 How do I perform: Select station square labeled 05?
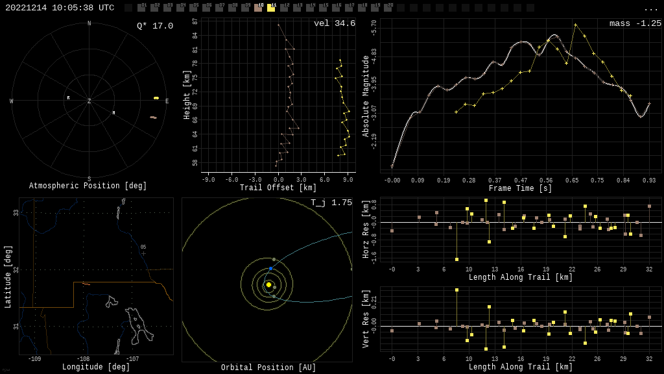point(193,8)
